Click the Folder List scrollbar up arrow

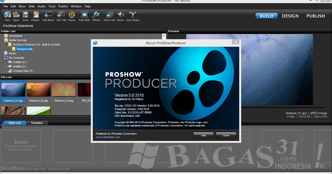tap(164, 36)
